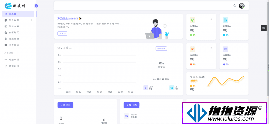This screenshot has width=269, height=124.
Task: Click the 订单统计 order statistics button
Action: (65, 105)
